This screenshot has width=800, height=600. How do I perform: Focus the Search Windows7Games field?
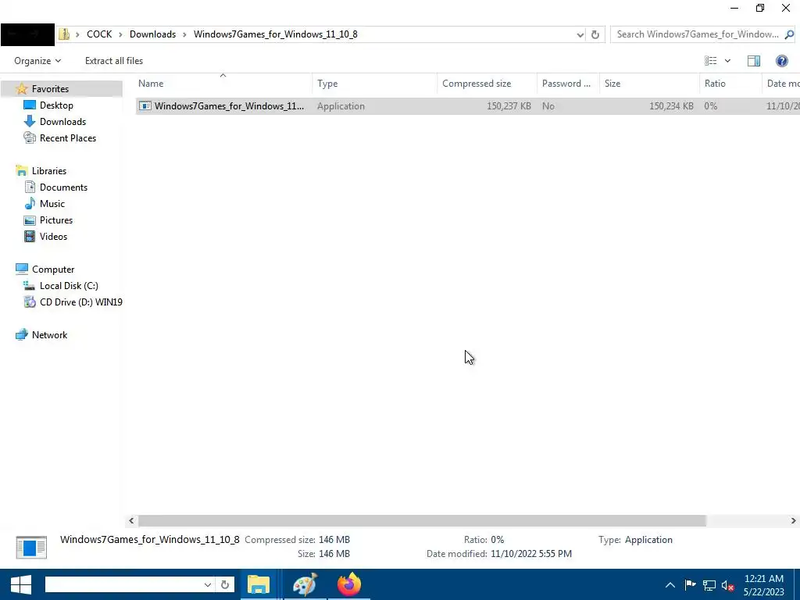(697, 34)
